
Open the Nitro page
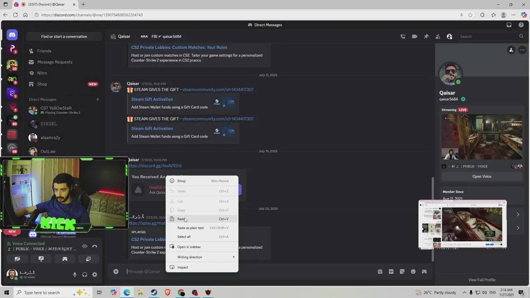64,73
